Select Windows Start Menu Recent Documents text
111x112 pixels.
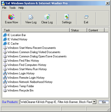point(32,48)
